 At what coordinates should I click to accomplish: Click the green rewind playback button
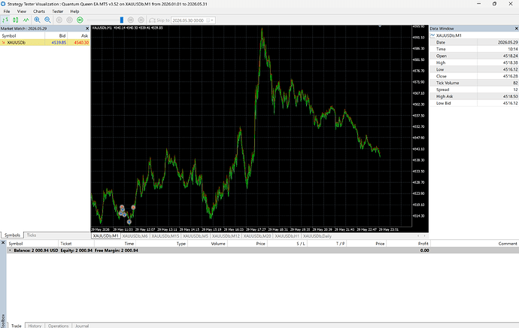click(80, 20)
